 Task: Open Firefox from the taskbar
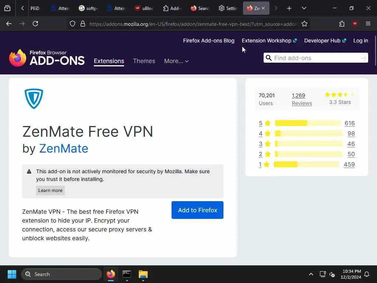coord(110,274)
